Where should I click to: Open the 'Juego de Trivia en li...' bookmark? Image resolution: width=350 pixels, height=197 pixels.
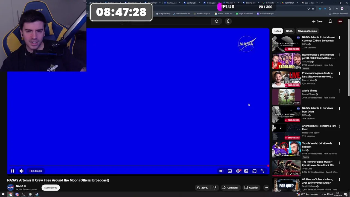click(x=245, y=14)
